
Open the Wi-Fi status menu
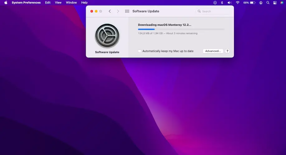tap(238, 2)
